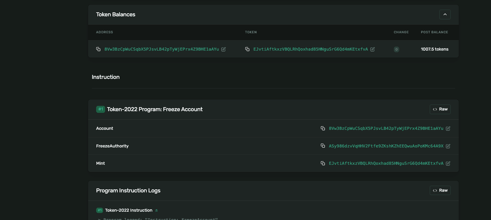Collapse the Token Balances section
This screenshot has height=220, width=491.
coord(445,14)
